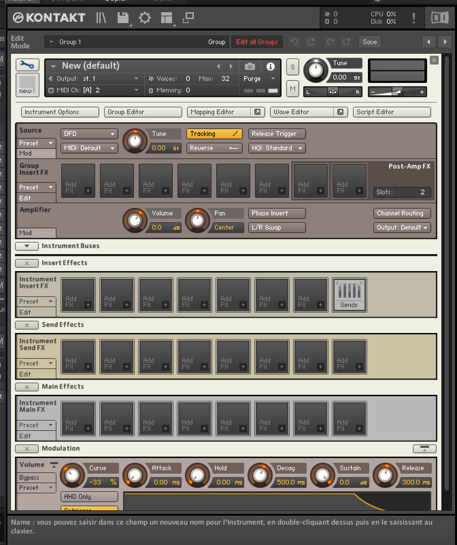
Task: Add FX in first Instrument Main slot
Action: [78, 419]
